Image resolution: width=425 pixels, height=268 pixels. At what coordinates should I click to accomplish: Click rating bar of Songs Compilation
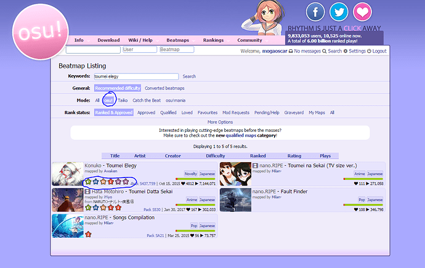195,231
